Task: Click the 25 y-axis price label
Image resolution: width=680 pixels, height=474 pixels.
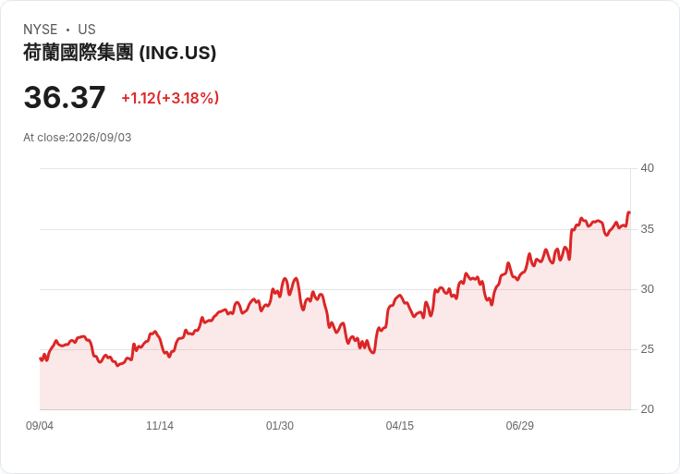Action: tap(647, 349)
